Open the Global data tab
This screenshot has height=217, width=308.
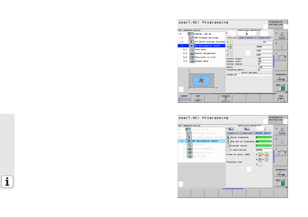coord(262,133)
